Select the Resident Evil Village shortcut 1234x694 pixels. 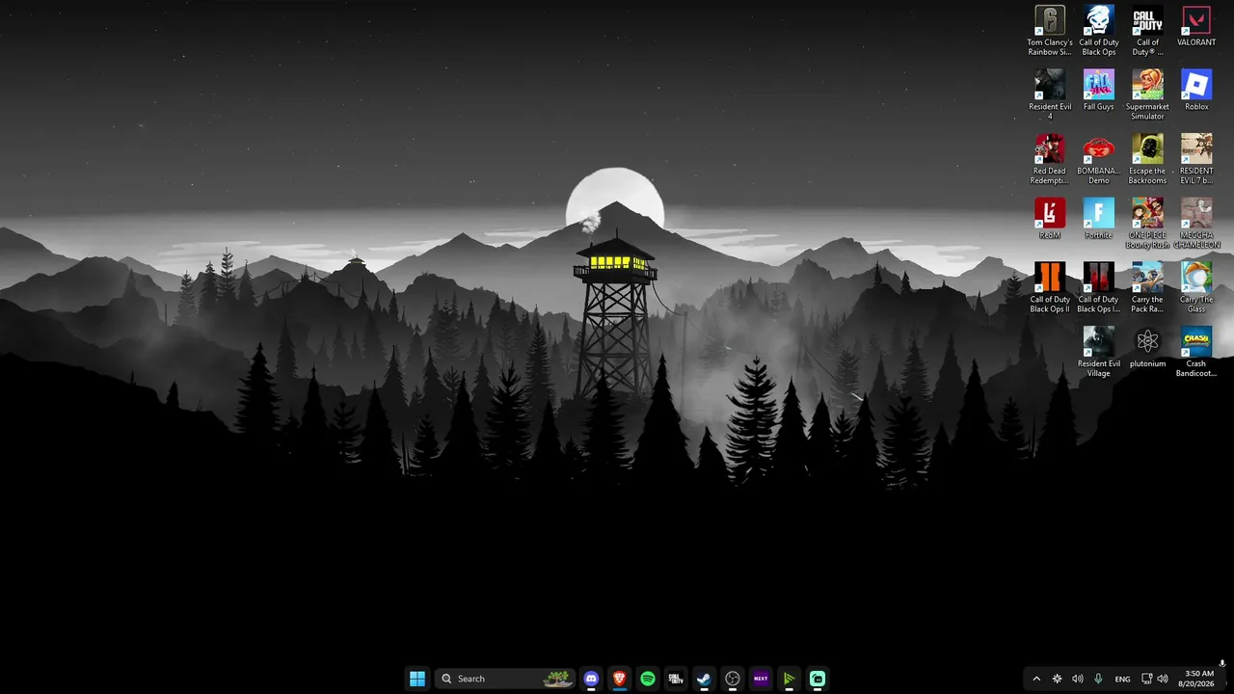(1099, 352)
